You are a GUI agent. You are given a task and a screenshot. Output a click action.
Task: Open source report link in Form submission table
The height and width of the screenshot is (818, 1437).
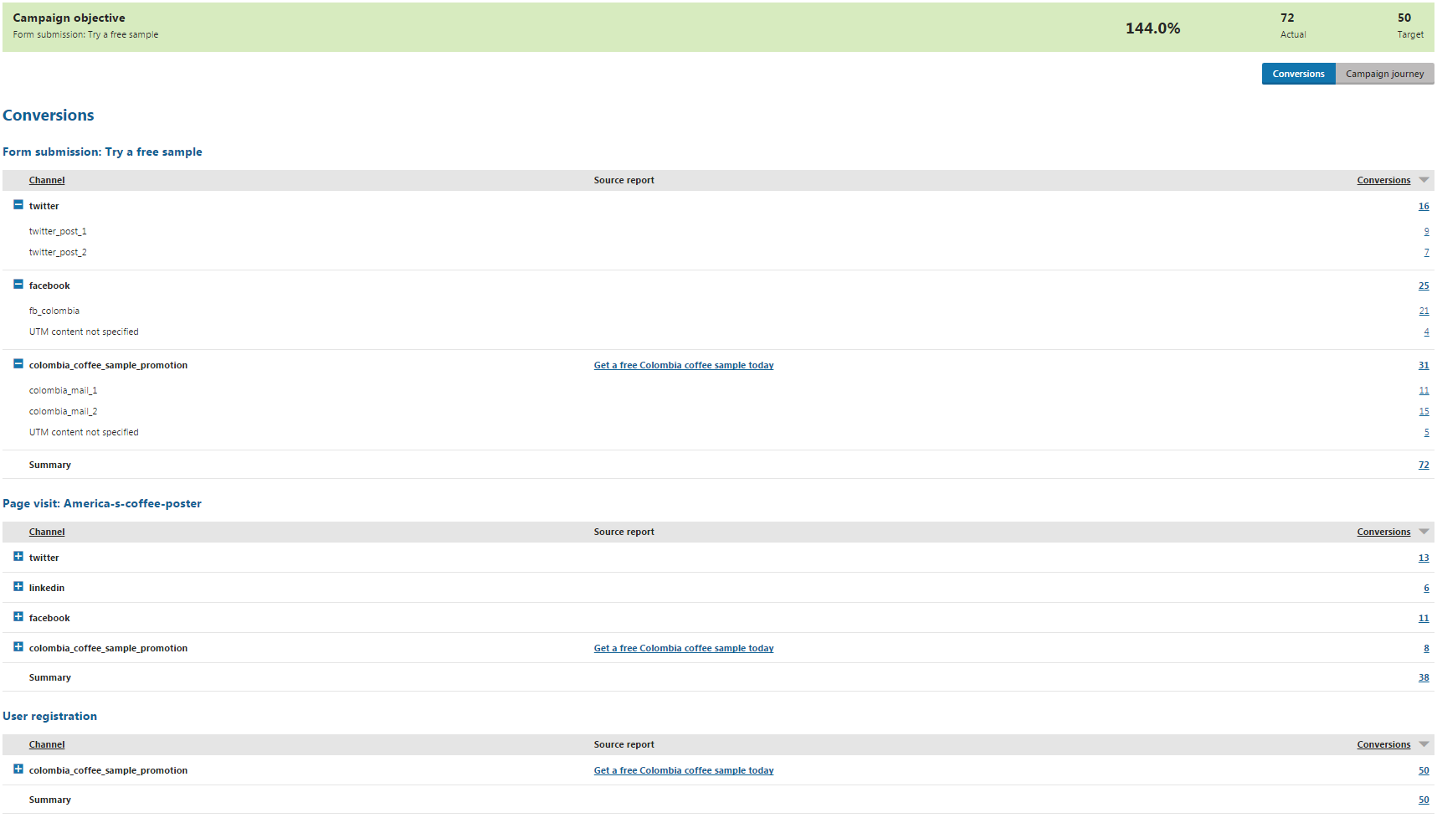[683, 365]
